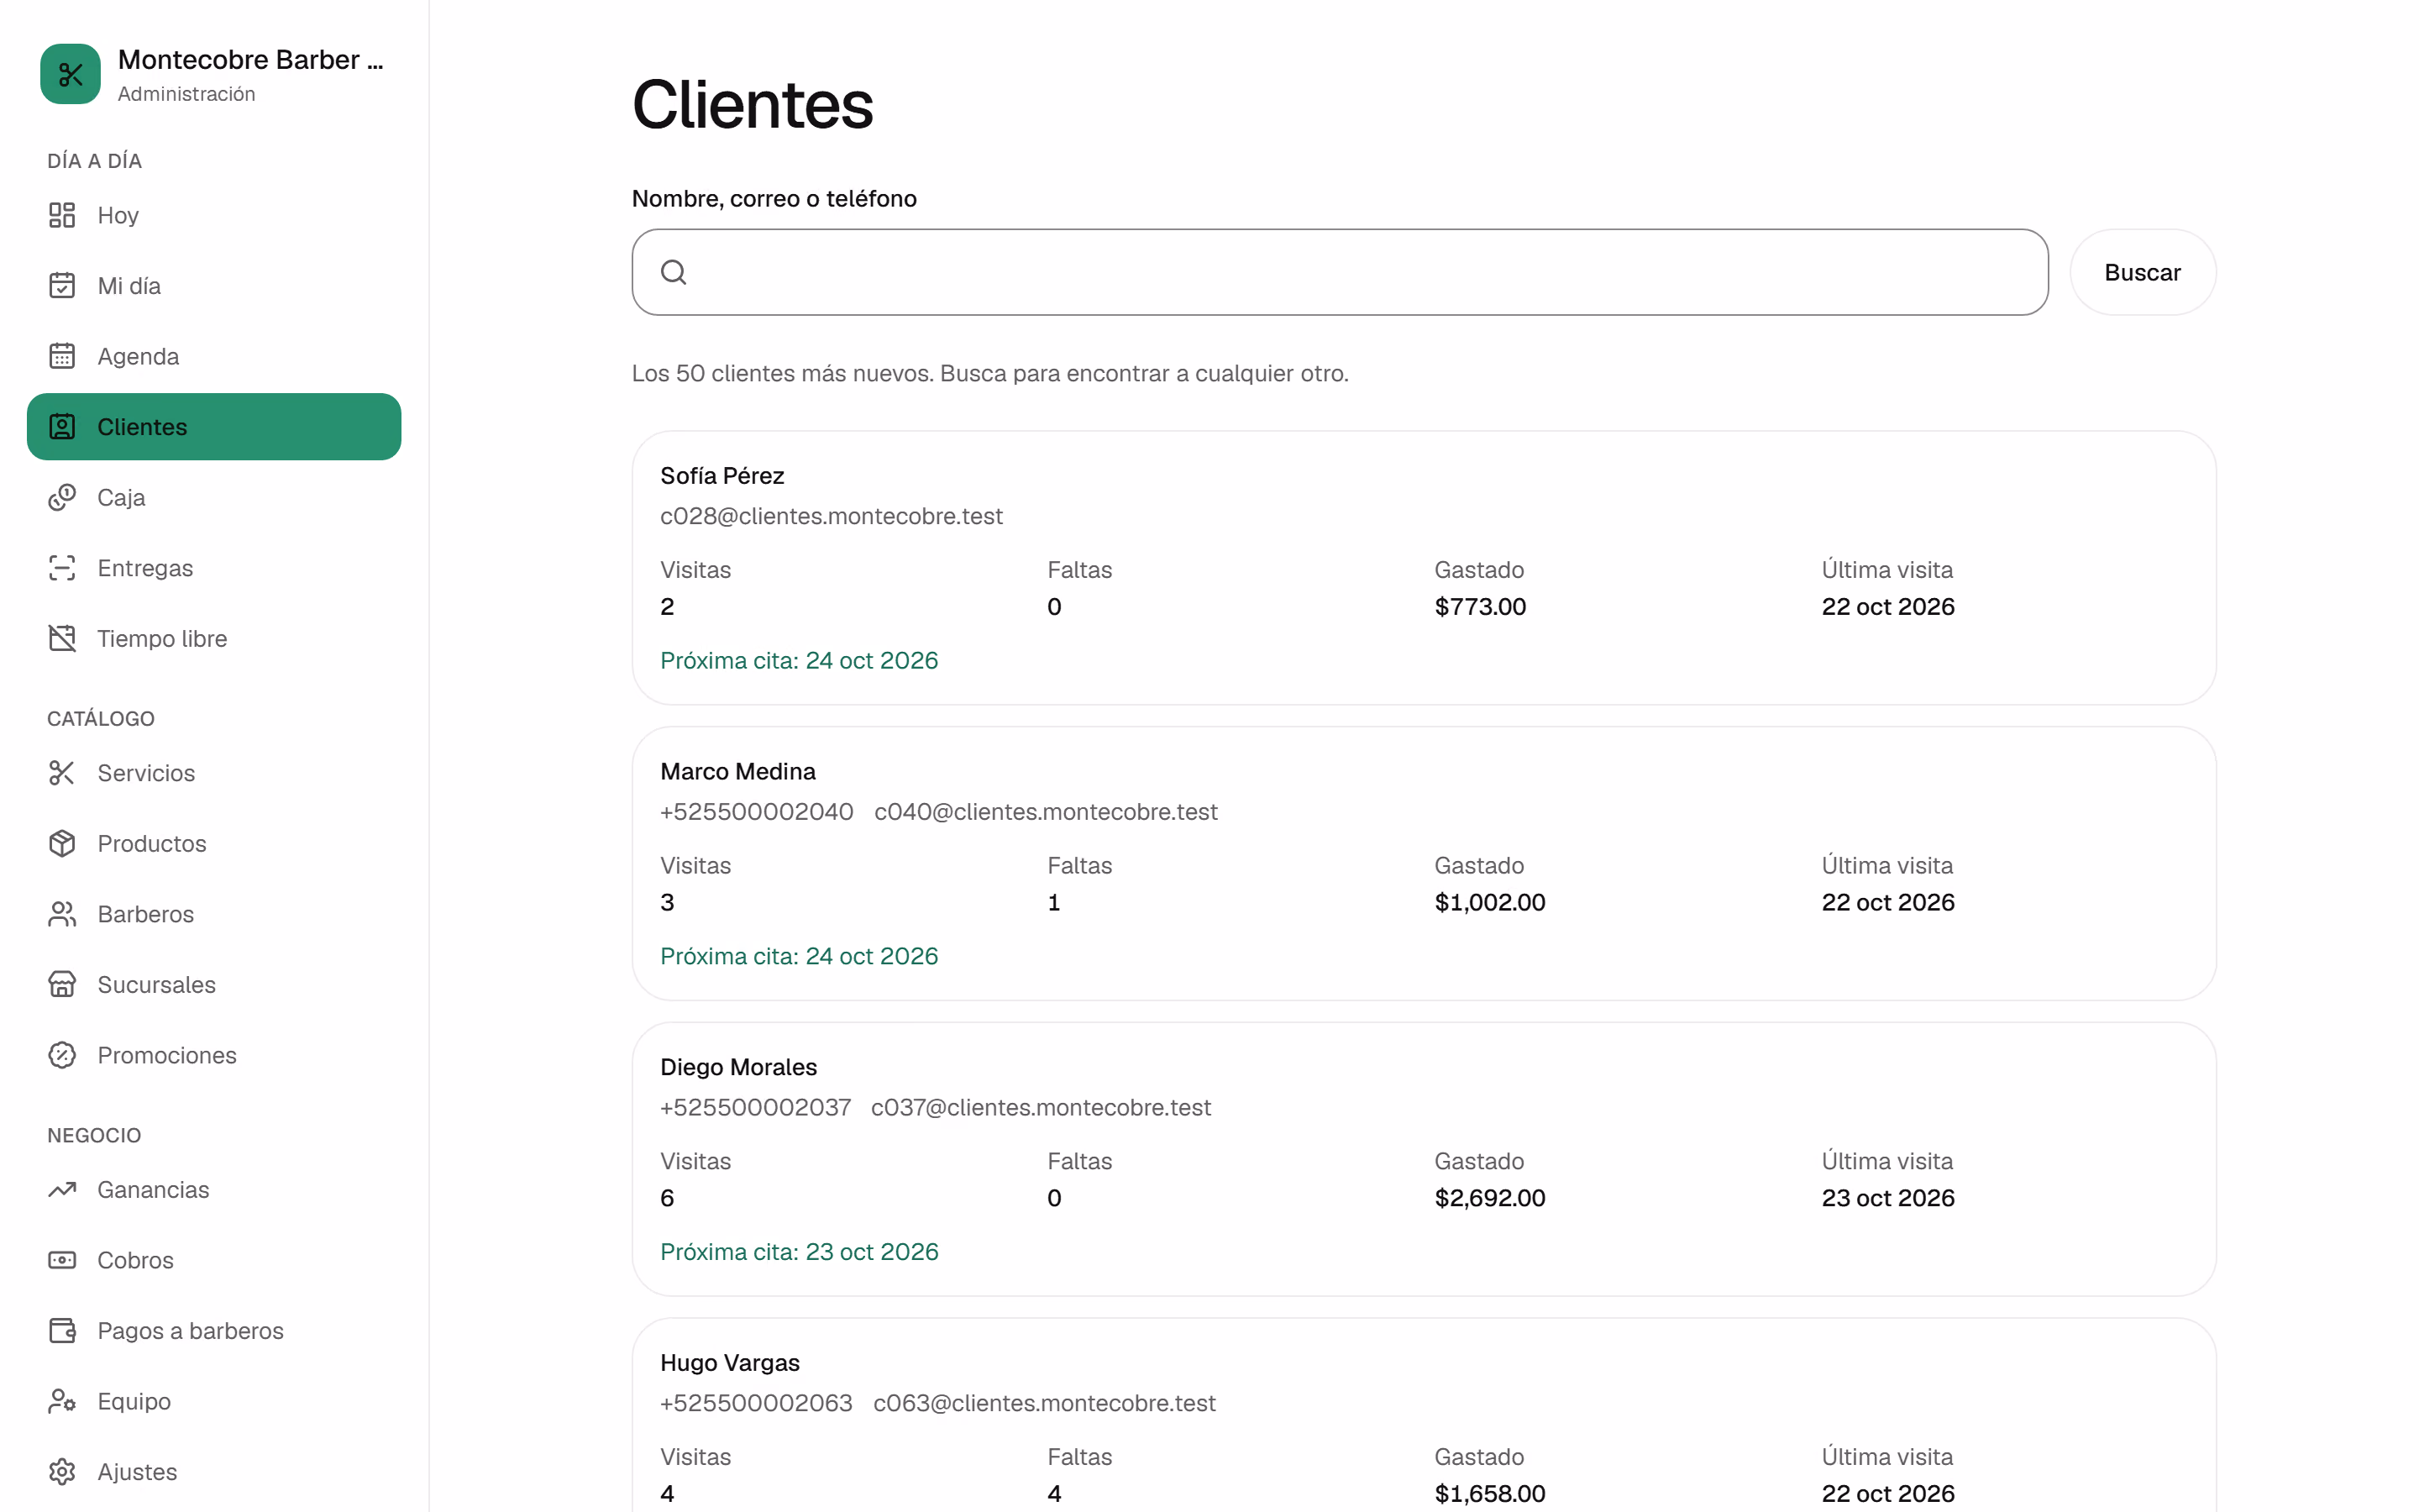Go to the Hoy menu item
The width and height of the screenshot is (2419, 1512).
pos(214,215)
